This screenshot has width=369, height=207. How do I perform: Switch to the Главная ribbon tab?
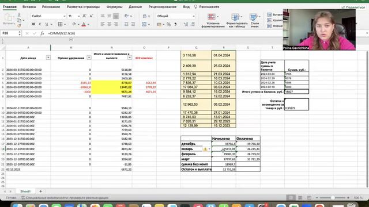coord(10,7)
